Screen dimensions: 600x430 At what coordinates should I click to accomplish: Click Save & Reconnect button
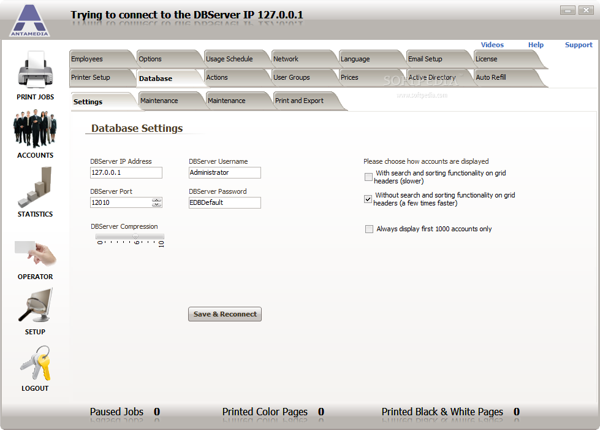pos(225,314)
